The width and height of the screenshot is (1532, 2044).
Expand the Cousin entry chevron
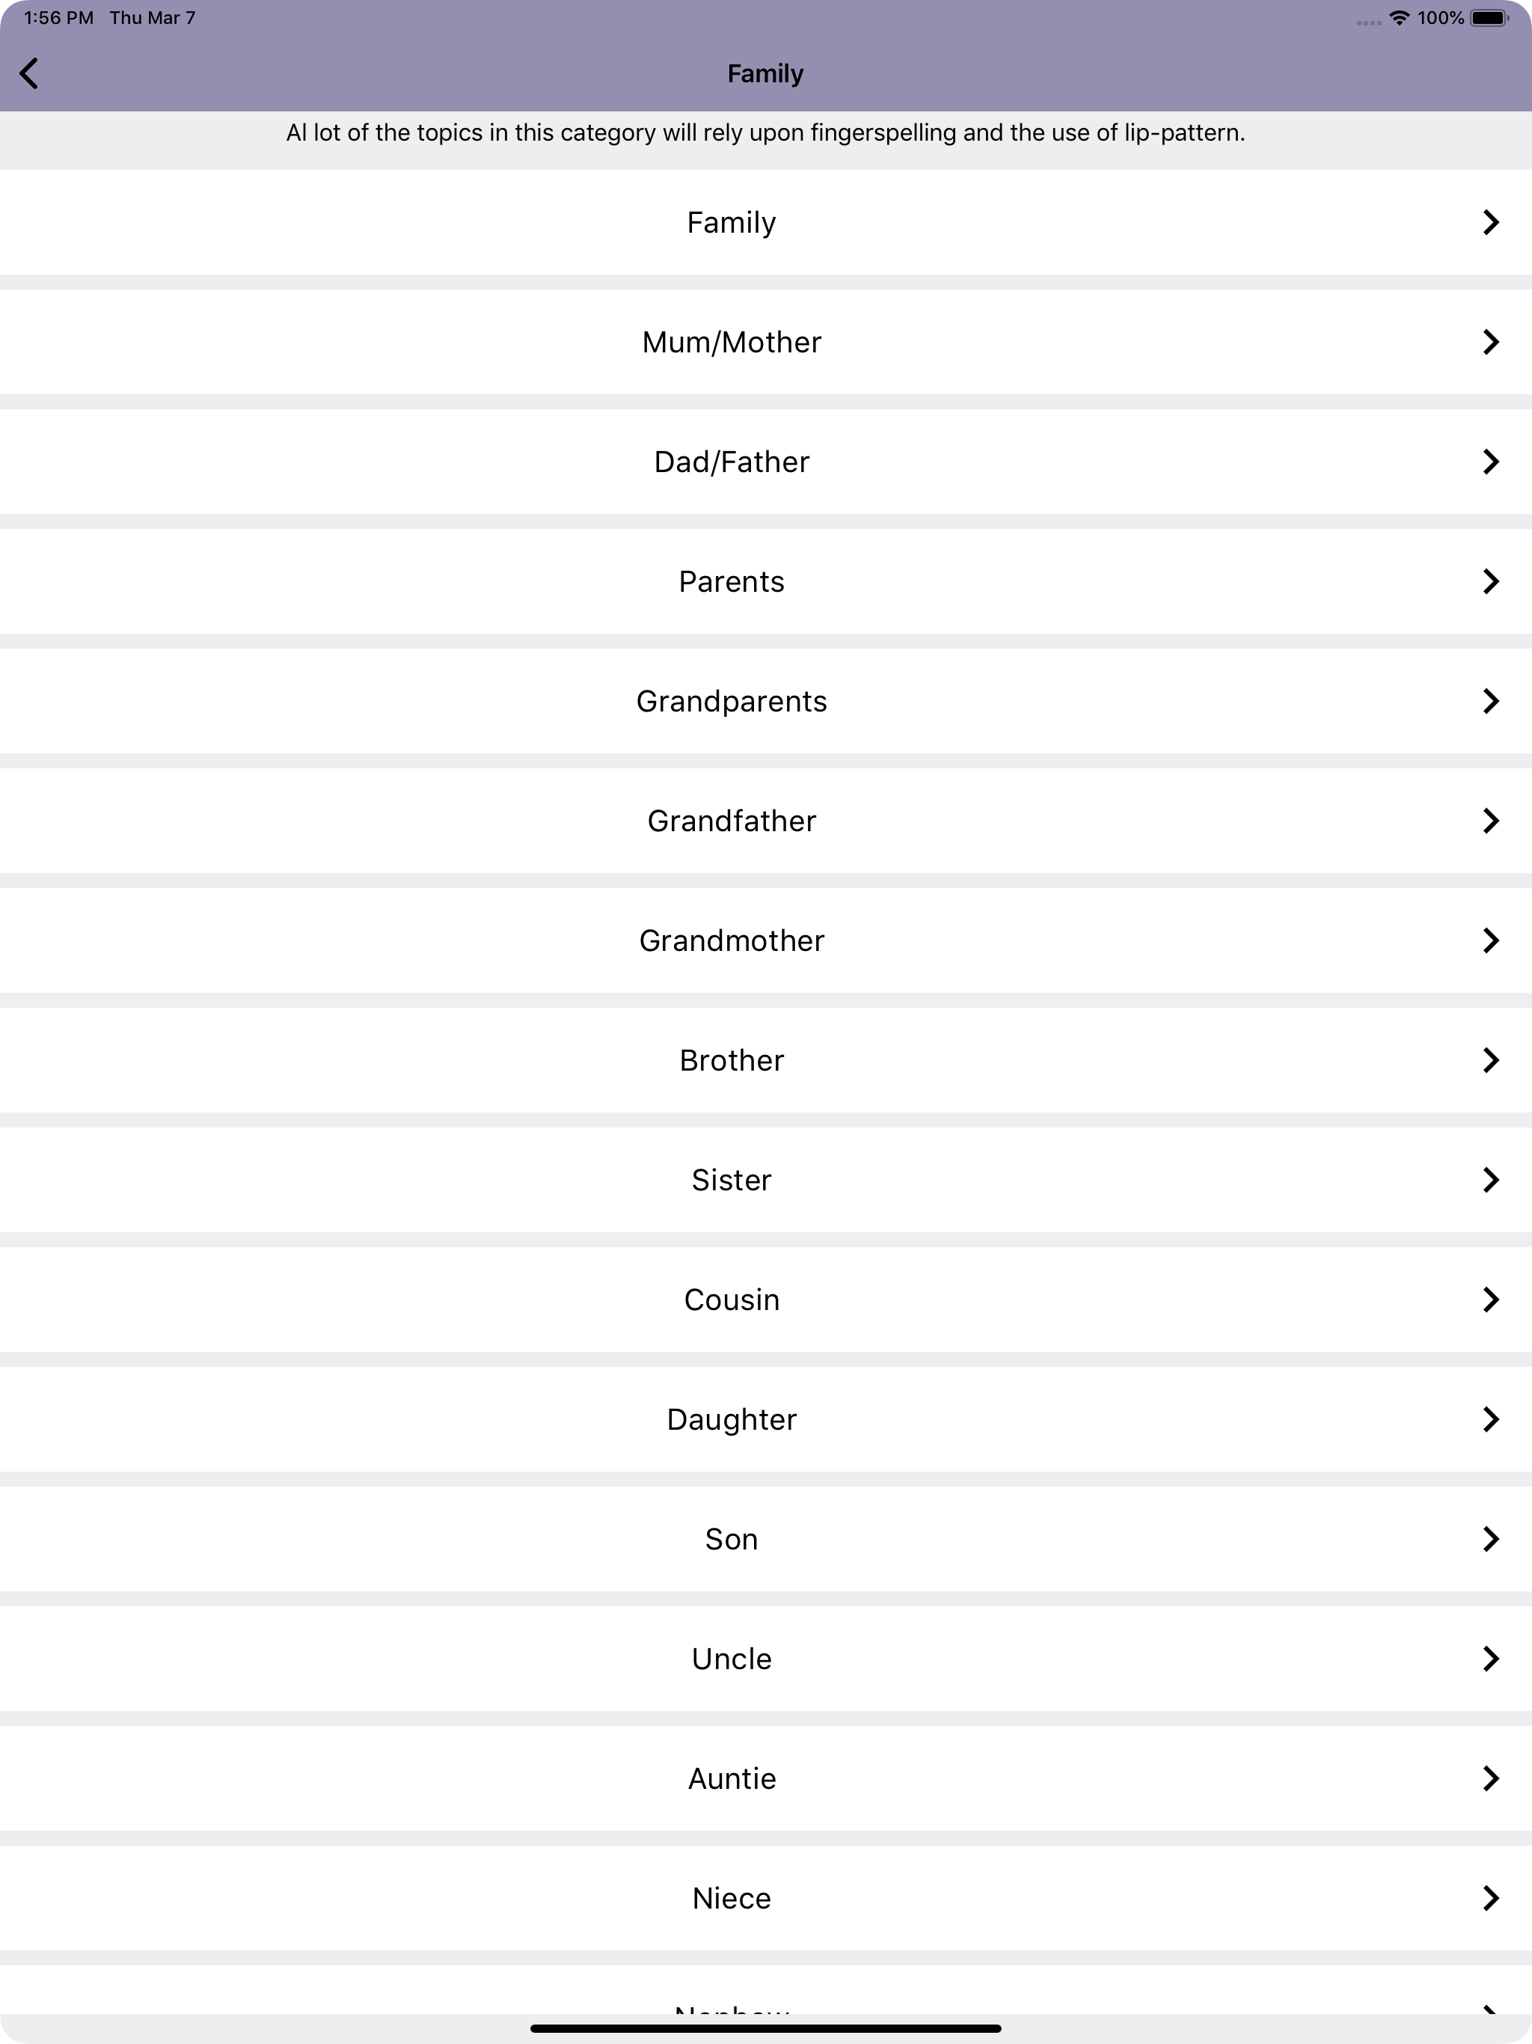pos(1490,1300)
